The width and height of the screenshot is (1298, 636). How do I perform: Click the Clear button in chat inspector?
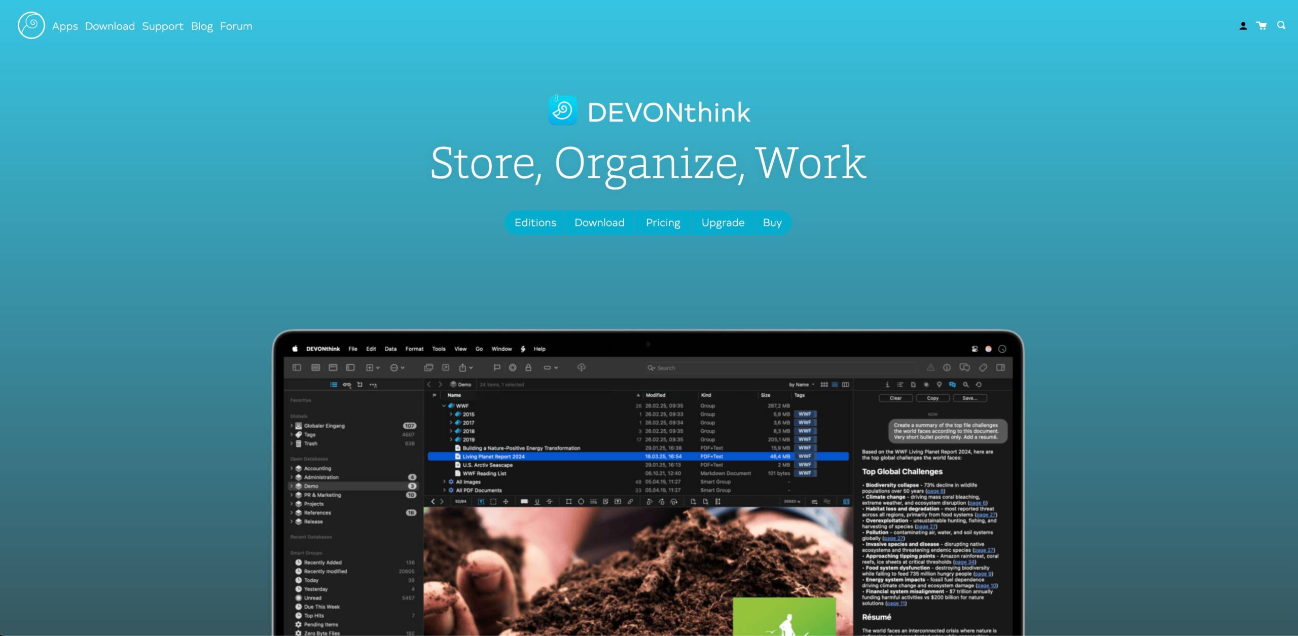click(895, 398)
